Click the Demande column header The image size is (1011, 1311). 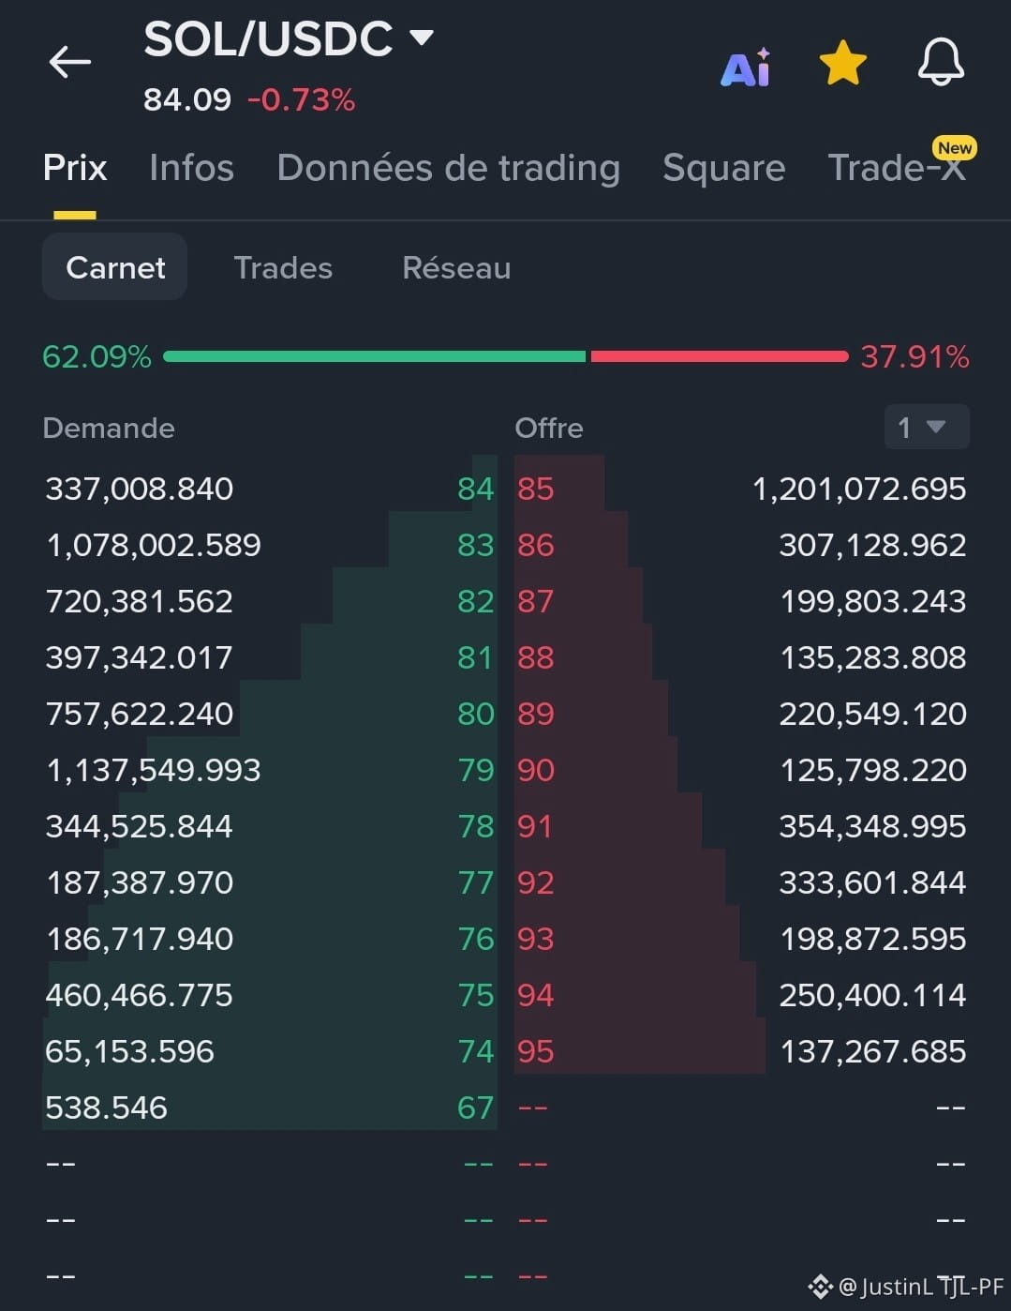coord(109,428)
